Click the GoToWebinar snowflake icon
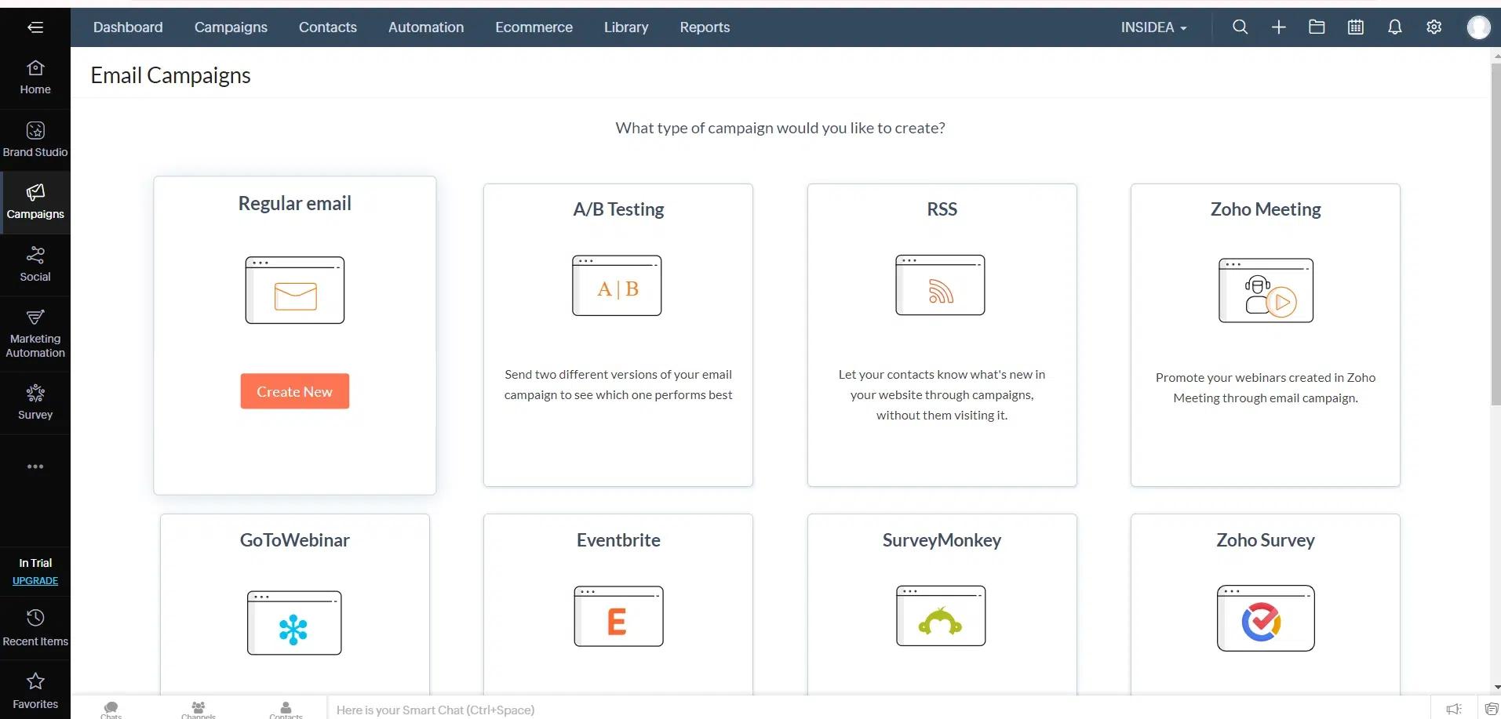The width and height of the screenshot is (1501, 719). pos(294,623)
